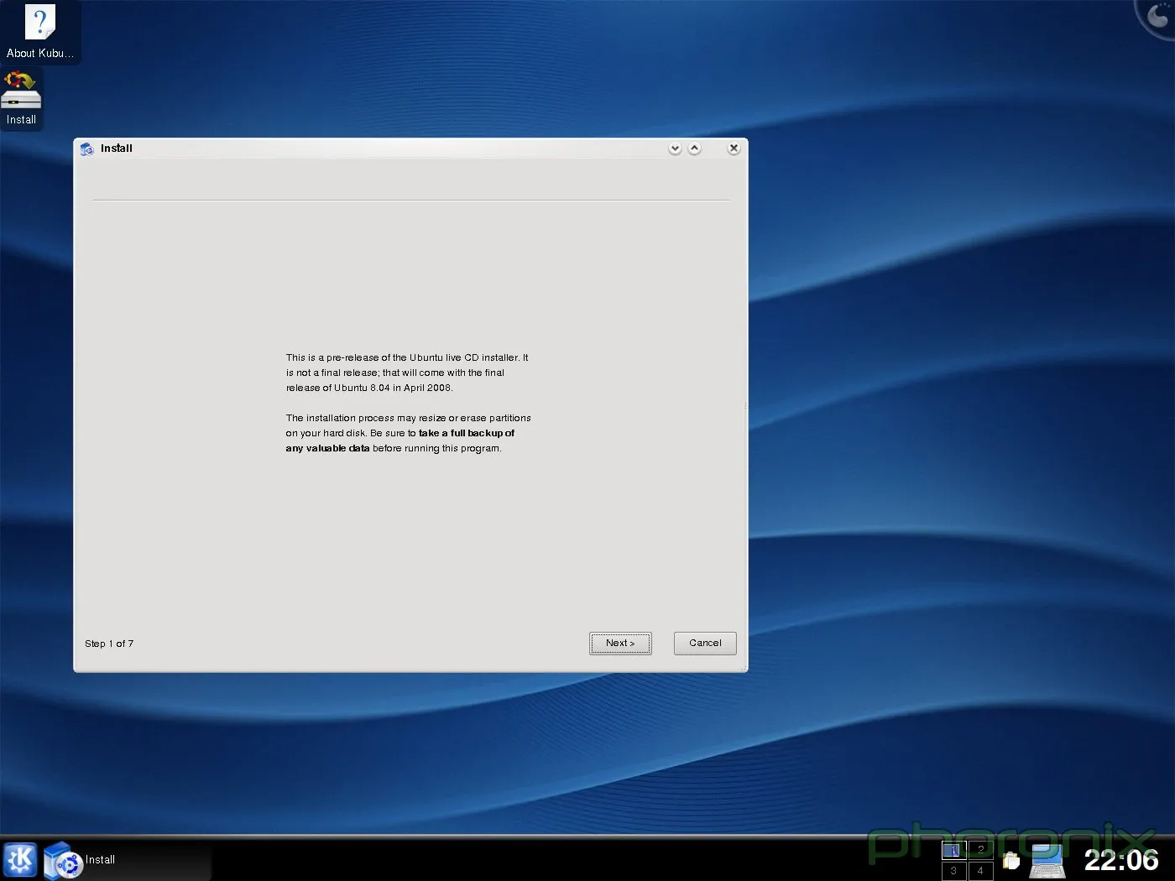The image size is (1175, 881).
Task: Go to next installer step
Action: (x=620, y=644)
